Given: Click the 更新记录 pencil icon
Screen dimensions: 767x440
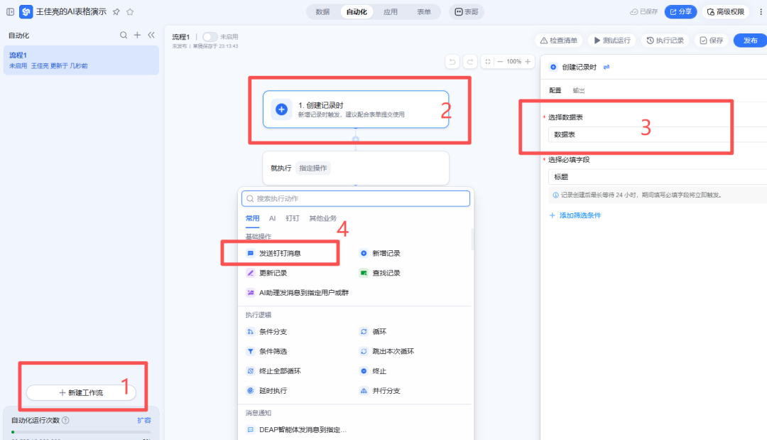Looking at the screenshot, I should coord(251,273).
